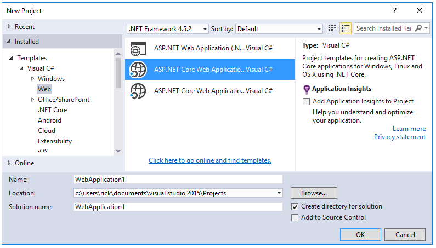Click the template tree scrollbar thumb
The width and height of the screenshot is (436, 248).
coord(118,73)
